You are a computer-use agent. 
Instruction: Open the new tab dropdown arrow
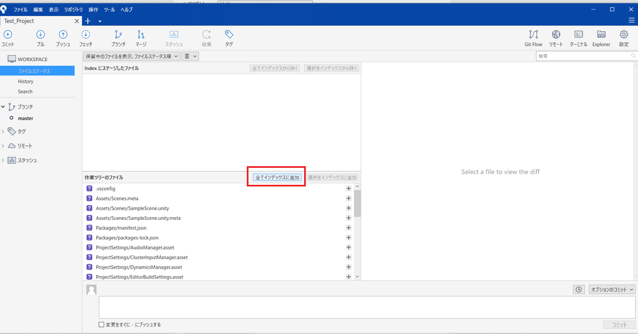tap(100, 21)
